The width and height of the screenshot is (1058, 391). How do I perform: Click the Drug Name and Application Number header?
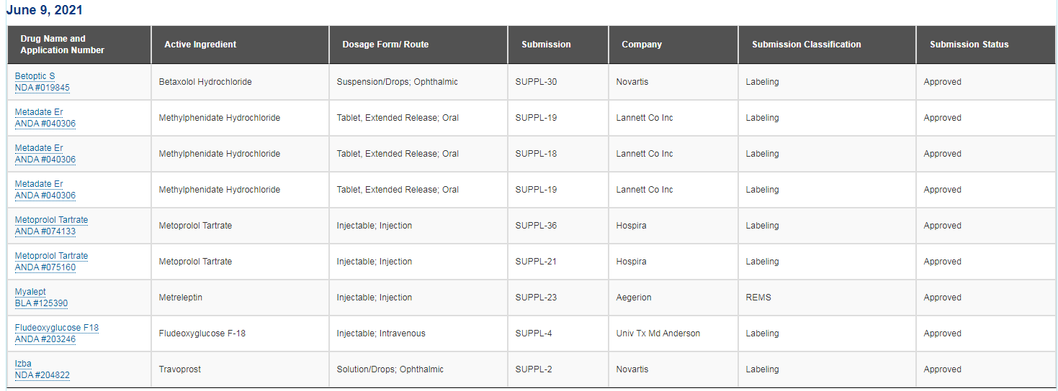tap(79, 45)
